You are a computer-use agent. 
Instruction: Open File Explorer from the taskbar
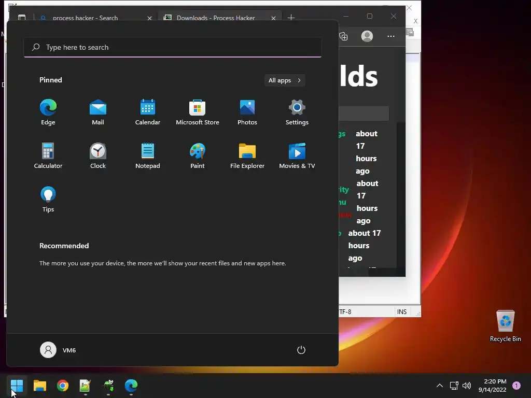39,386
